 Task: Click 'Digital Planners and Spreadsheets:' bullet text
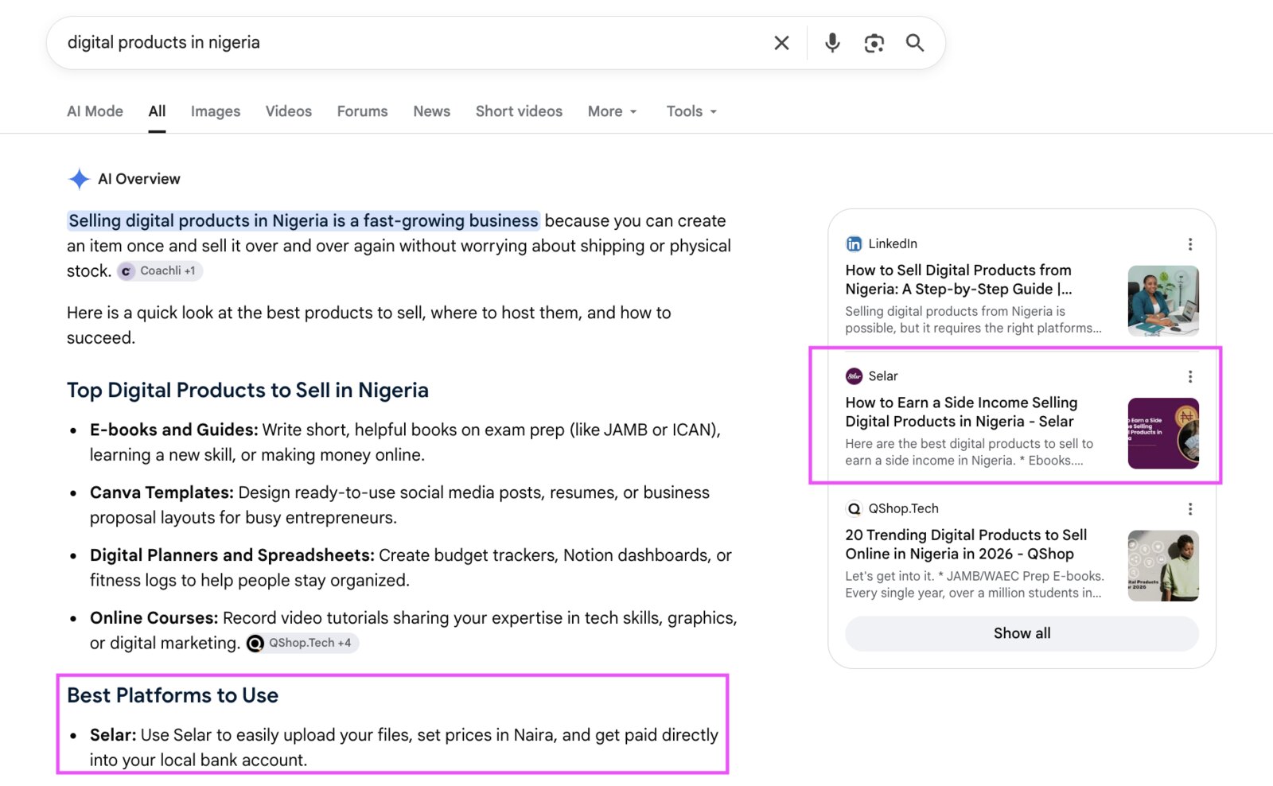click(x=232, y=555)
